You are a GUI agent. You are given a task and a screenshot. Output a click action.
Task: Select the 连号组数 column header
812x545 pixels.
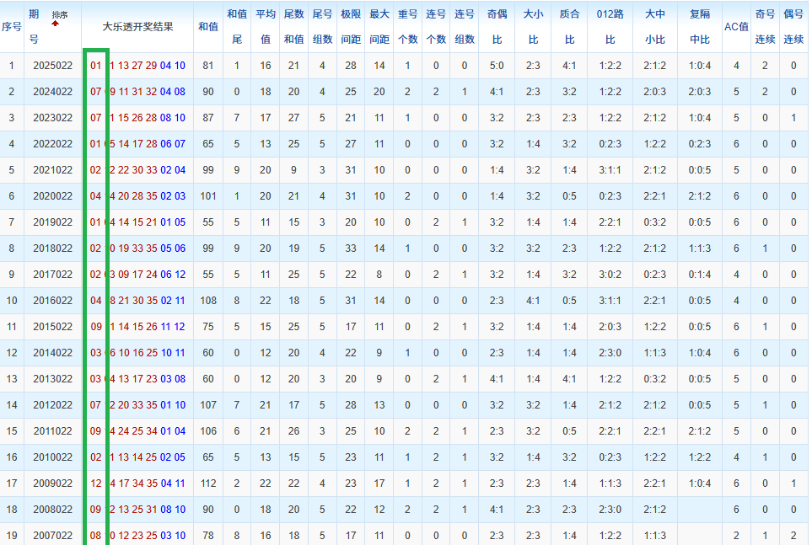(x=465, y=26)
